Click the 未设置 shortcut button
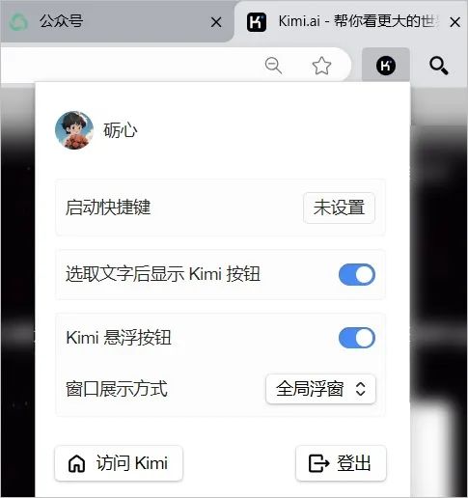 click(339, 207)
